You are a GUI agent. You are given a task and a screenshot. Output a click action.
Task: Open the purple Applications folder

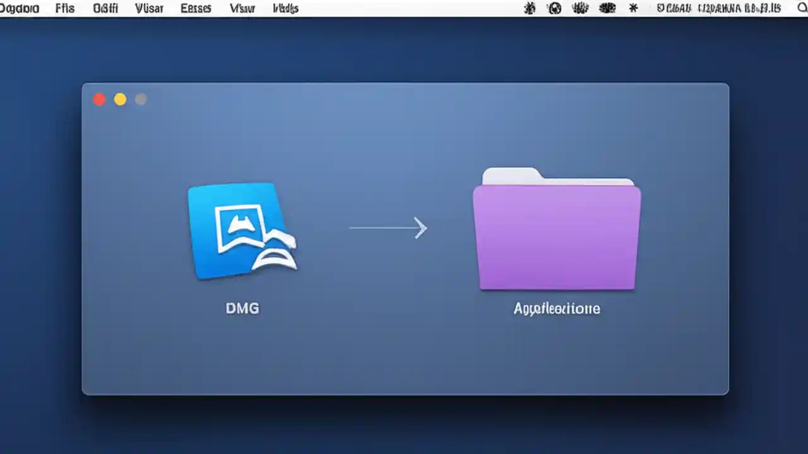556,236
